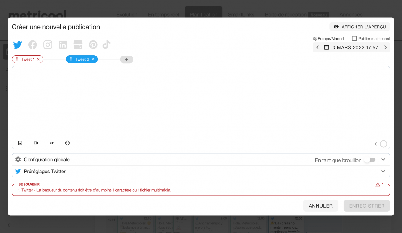This screenshot has height=233, width=402.
Task: Open the GIF picker icon
Action: click(52, 143)
